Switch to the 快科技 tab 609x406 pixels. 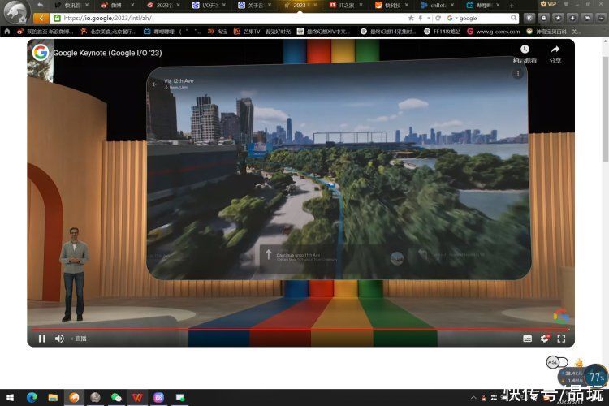(391, 6)
